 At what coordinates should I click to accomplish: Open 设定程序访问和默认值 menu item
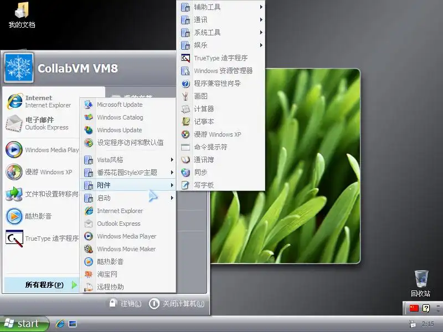[x=128, y=143]
